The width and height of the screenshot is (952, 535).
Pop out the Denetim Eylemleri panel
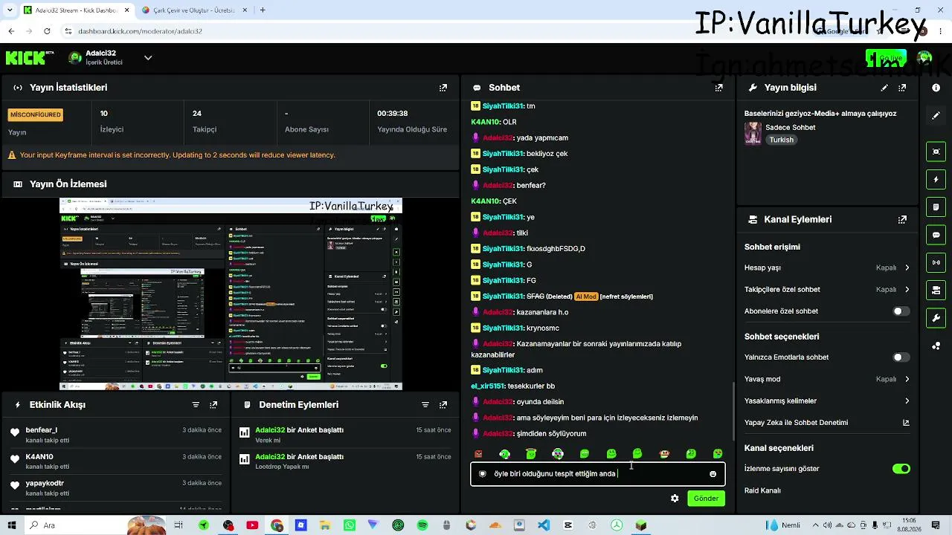pos(443,405)
